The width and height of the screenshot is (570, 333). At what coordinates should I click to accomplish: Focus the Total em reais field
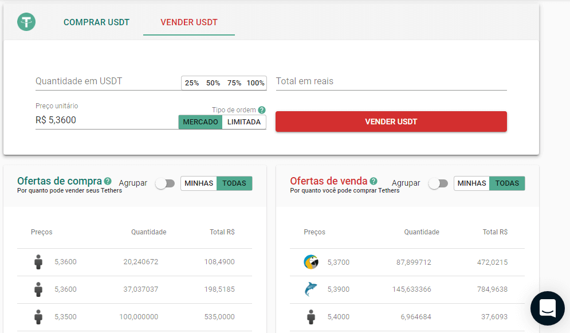[391, 81]
